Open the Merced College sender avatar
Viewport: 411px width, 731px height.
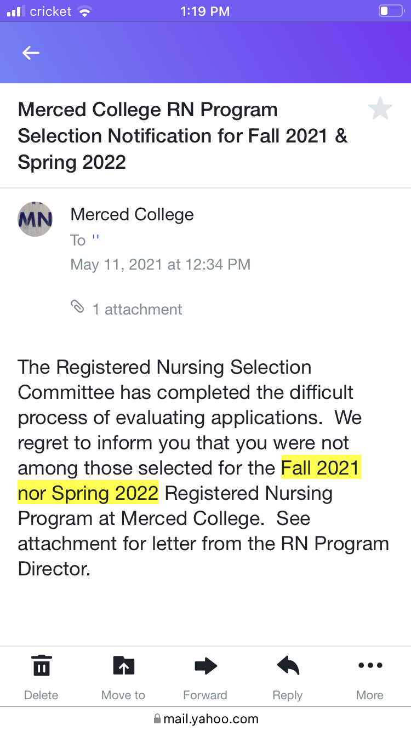point(36,219)
